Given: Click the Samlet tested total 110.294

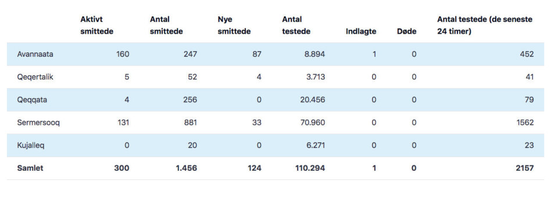Looking at the screenshot, I should tap(310, 168).
